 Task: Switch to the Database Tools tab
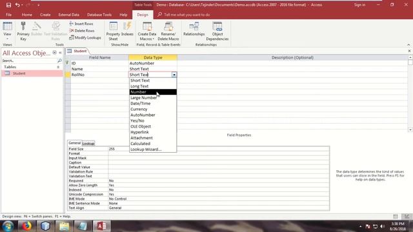coord(99,15)
